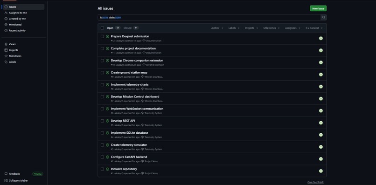
Task: Open the Implement SQLite database issue title
Action: (x=130, y=133)
